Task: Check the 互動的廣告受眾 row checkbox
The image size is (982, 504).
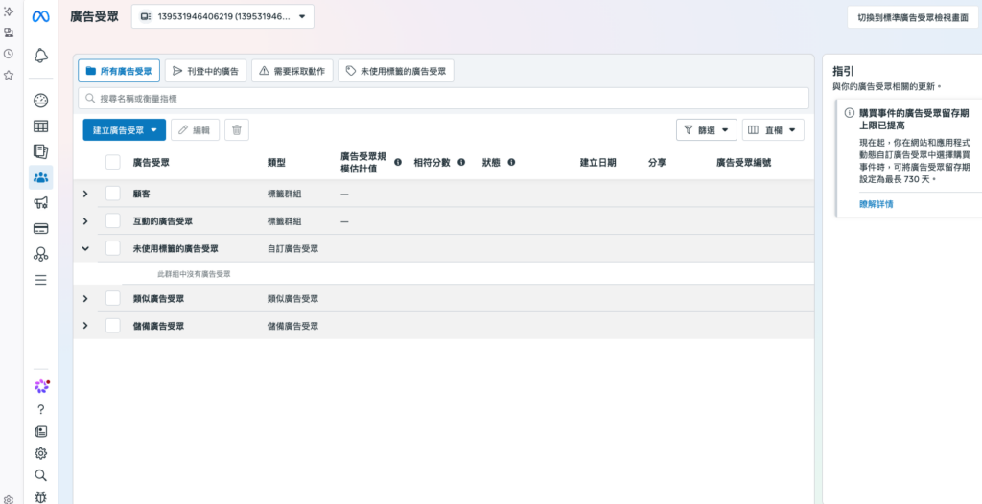Action: click(x=113, y=221)
